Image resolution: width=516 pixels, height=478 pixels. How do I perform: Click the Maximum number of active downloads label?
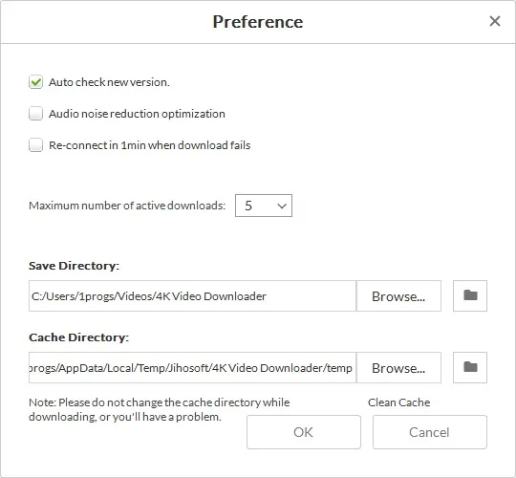127,206
